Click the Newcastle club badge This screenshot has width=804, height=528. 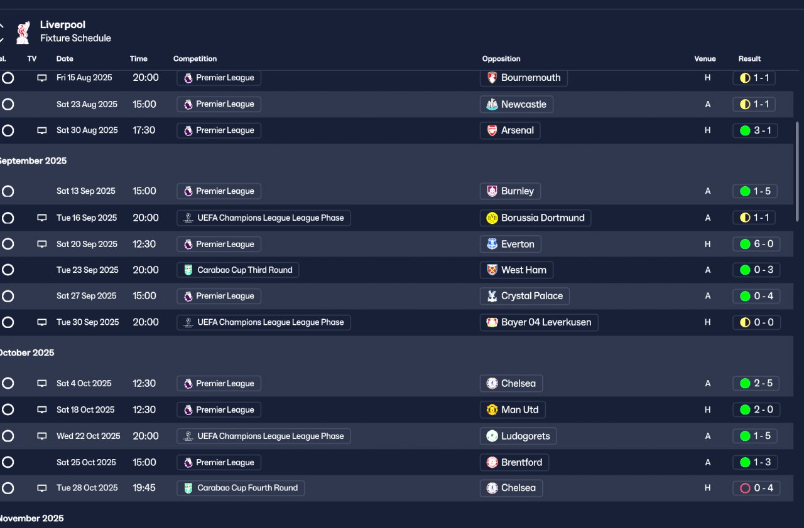point(492,104)
